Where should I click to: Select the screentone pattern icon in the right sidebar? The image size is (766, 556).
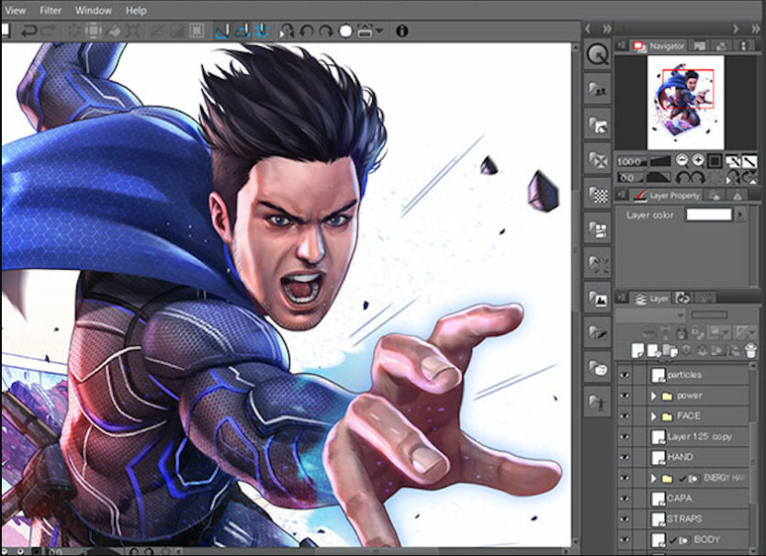(x=598, y=195)
